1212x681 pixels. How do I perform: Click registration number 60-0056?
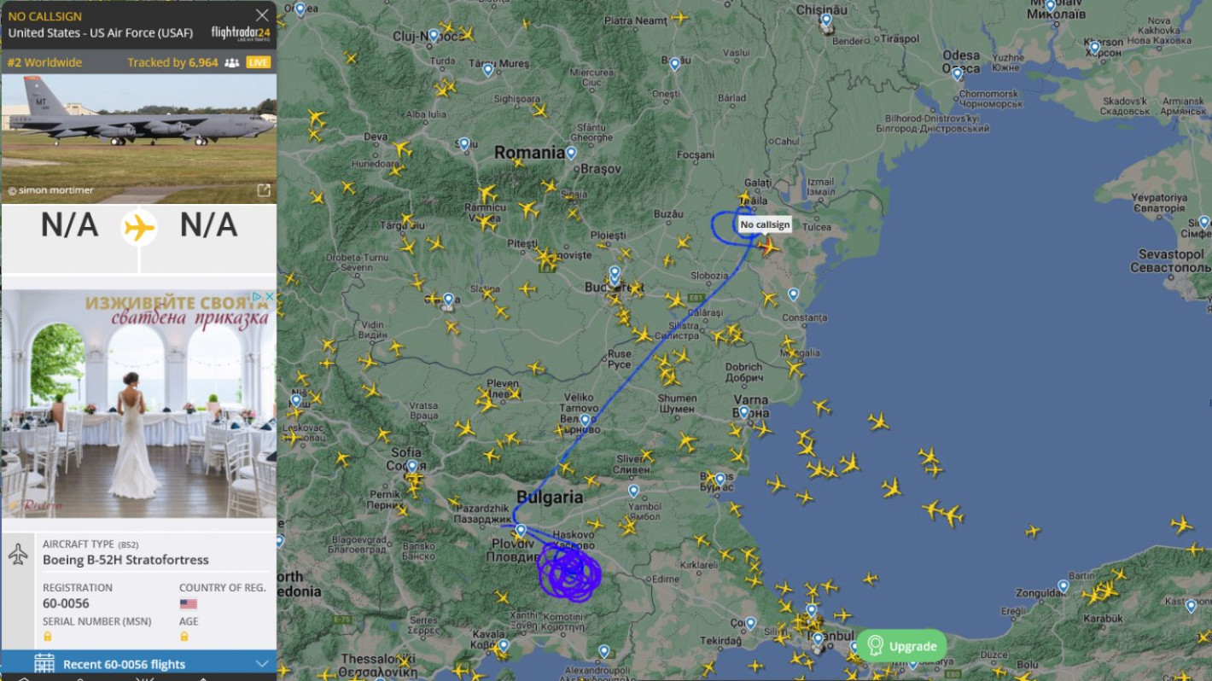[x=66, y=603]
